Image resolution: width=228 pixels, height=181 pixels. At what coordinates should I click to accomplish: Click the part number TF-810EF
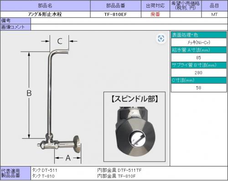pos(116,15)
